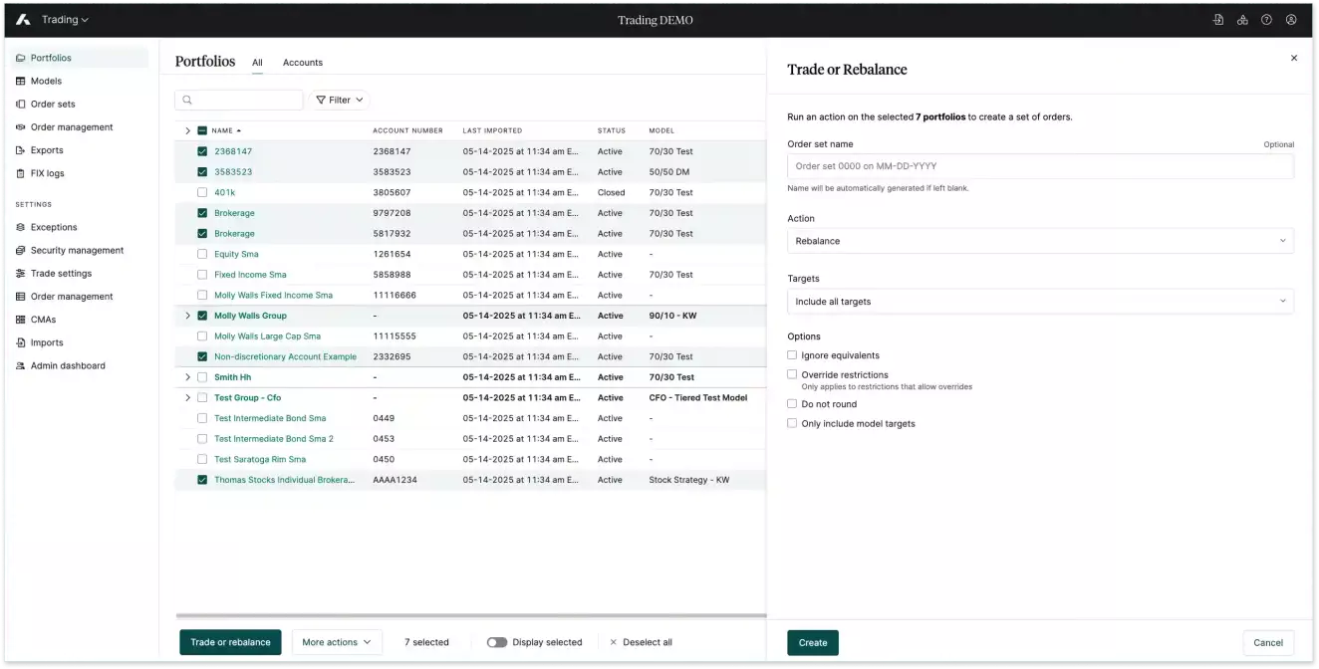Click account number 11116666

pyautogui.click(x=395, y=295)
